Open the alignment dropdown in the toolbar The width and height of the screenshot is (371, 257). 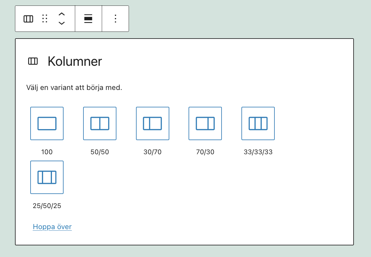click(88, 19)
